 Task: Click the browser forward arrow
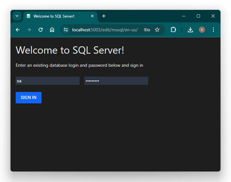click(29, 30)
